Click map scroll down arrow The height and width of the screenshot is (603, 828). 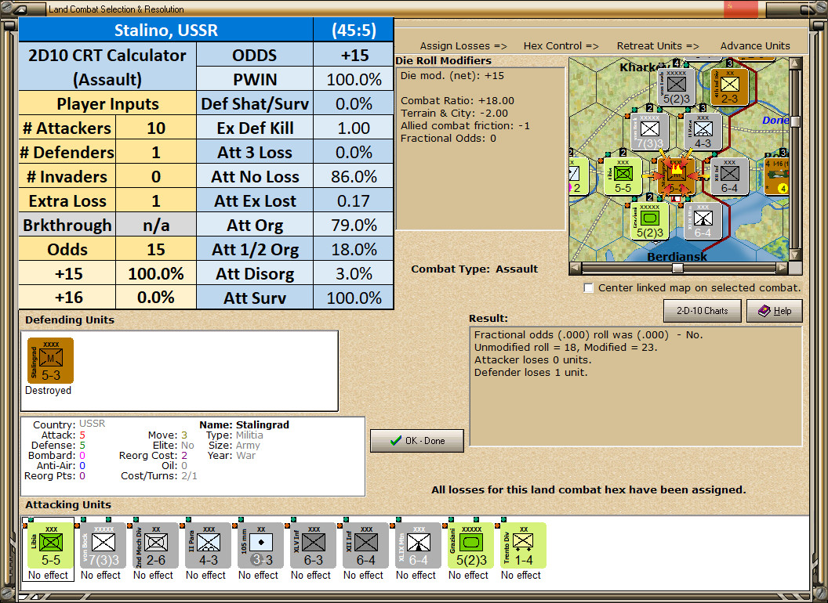click(x=795, y=255)
